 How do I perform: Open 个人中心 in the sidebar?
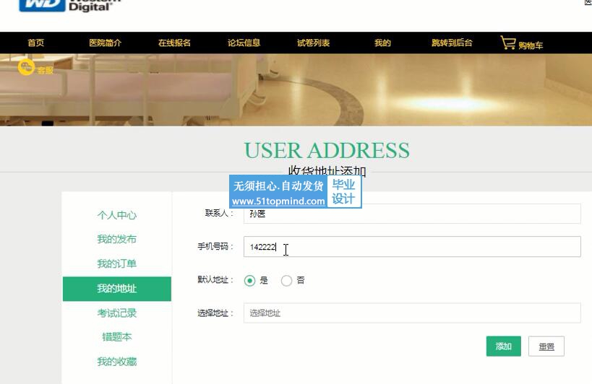tap(116, 215)
